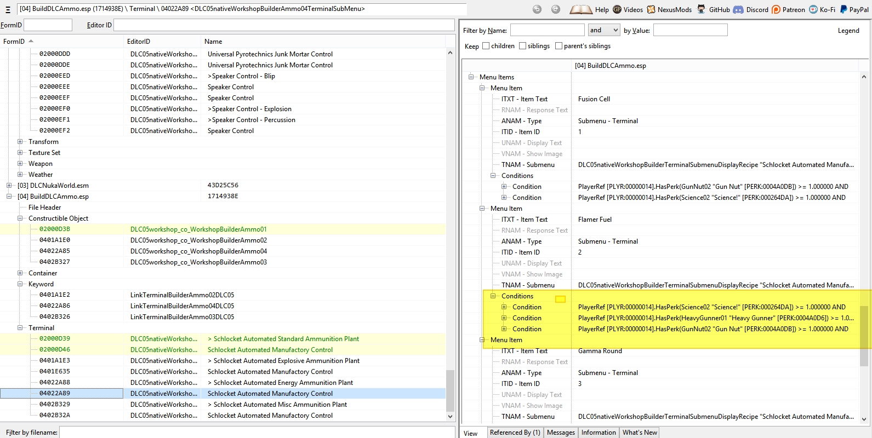Select record 02000D3B in tree

(223, 229)
